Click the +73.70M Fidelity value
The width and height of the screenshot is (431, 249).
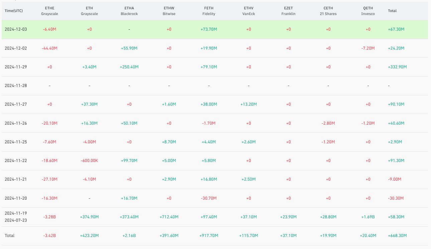[209, 29]
